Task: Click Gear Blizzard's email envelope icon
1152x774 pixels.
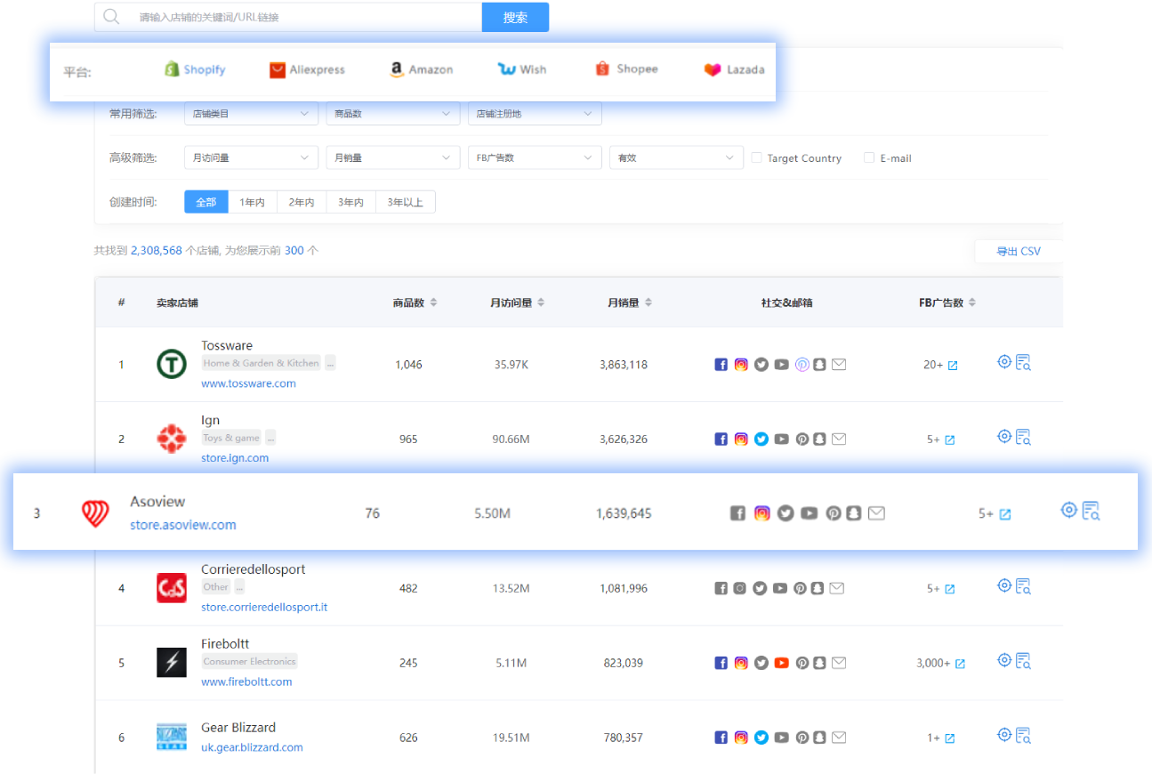Action: (839, 738)
